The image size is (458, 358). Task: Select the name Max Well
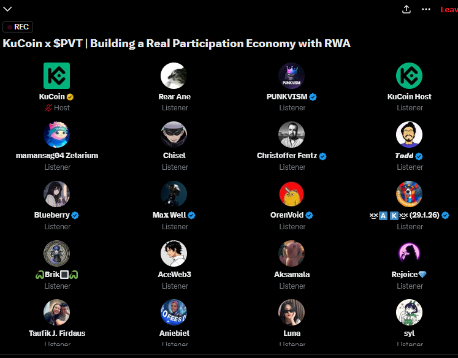(169, 215)
